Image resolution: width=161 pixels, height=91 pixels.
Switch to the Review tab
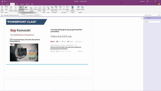[x=27, y=4]
